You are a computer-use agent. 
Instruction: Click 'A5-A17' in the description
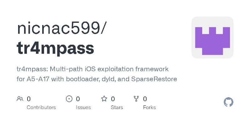click(38, 79)
